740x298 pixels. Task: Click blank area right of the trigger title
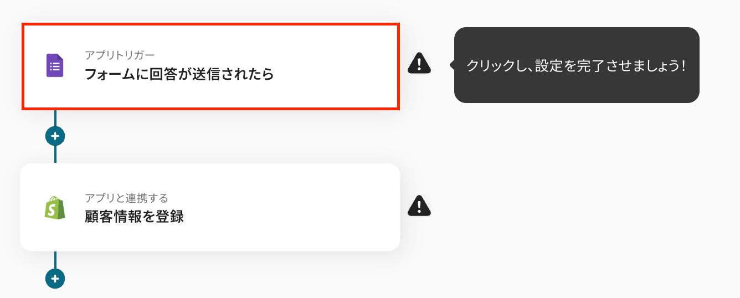(x=335, y=74)
